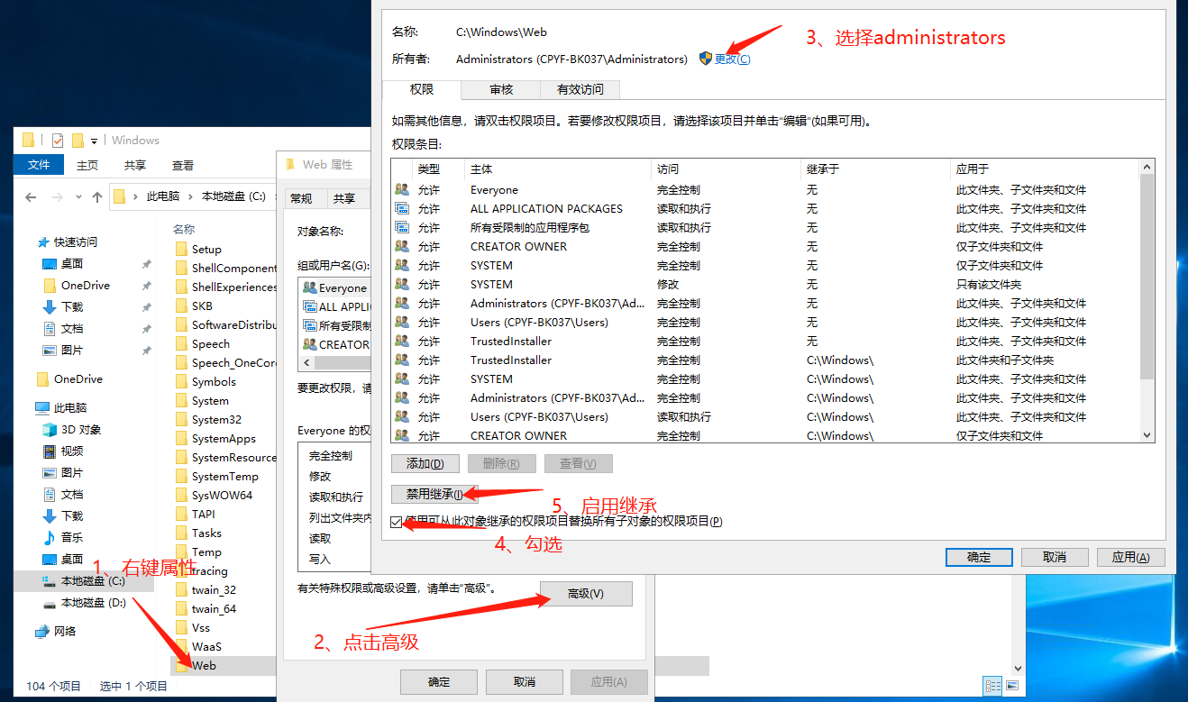Click the folder icon beside System32
This screenshot has height=702, width=1188.
181,420
